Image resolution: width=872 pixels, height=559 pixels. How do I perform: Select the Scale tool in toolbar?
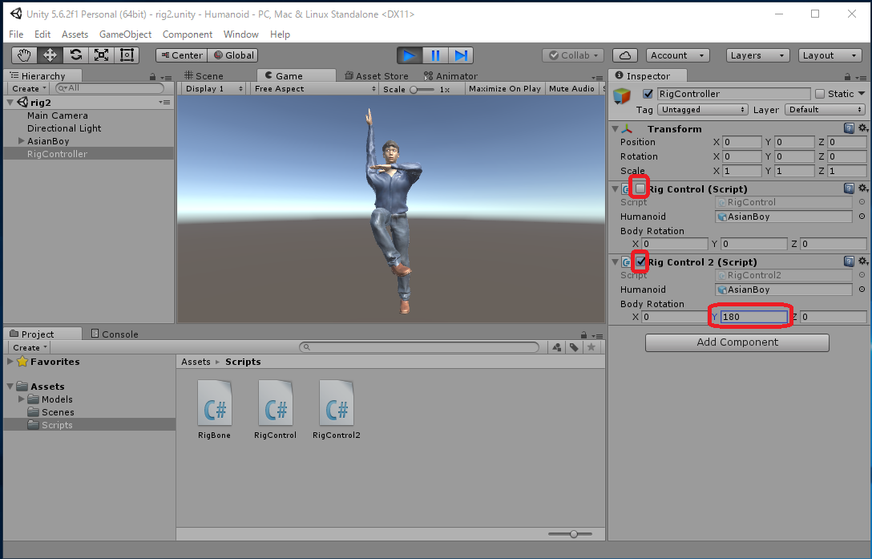click(101, 55)
